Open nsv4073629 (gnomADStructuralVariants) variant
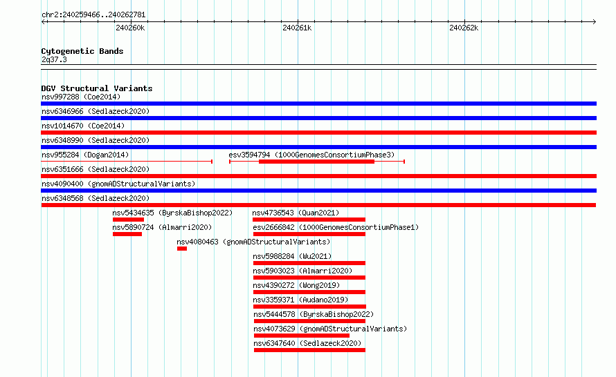The height and width of the screenshot is (377, 616). [x=330, y=329]
